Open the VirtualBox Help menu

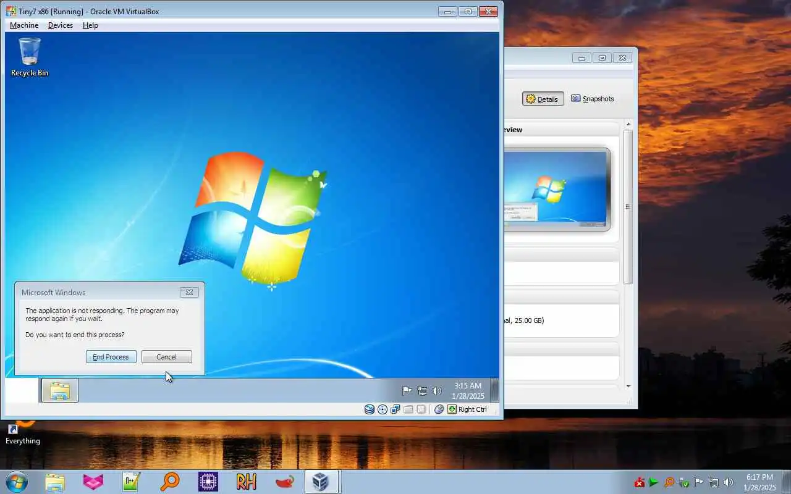point(90,25)
